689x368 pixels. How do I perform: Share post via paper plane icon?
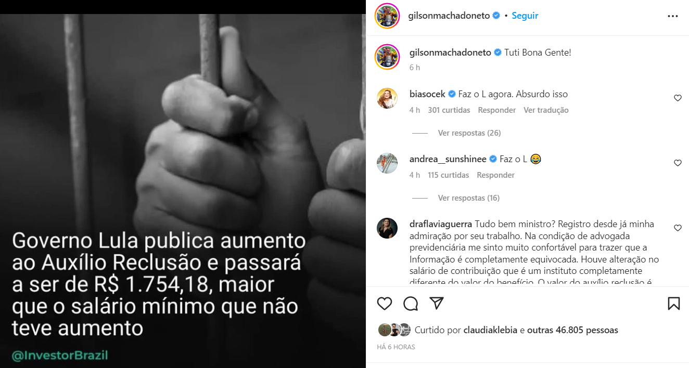437,303
